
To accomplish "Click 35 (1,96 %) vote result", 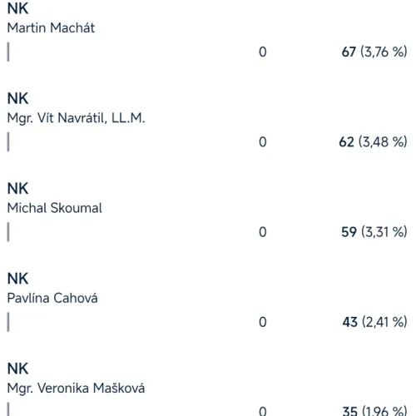I will (375, 411).
